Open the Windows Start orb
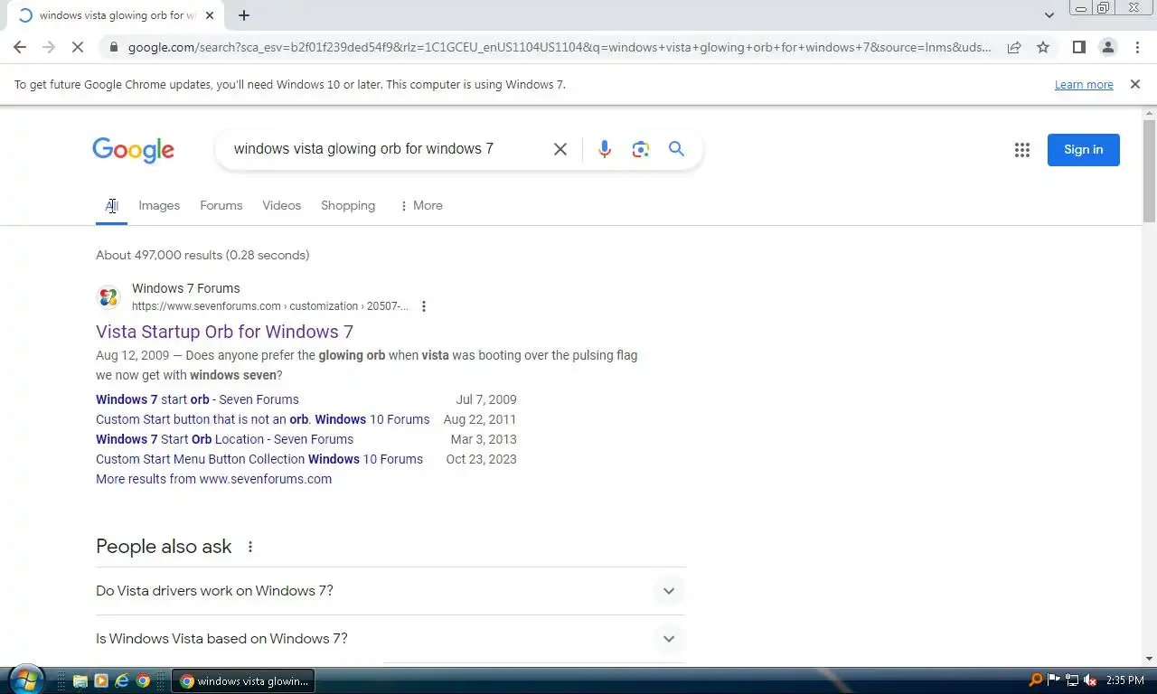The width and height of the screenshot is (1157, 694). [25, 680]
